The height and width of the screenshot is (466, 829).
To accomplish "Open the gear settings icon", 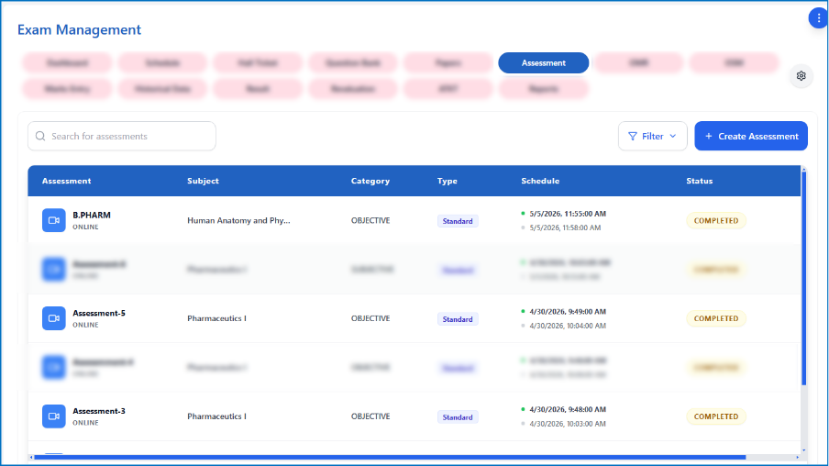I will tap(801, 75).
